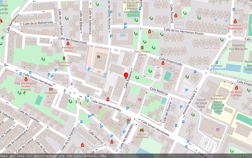Select the supermarket cart icon near Calle Mallorca
Image resolution: width=252 pixels, height=158 pixels.
[x=139, y=100]
